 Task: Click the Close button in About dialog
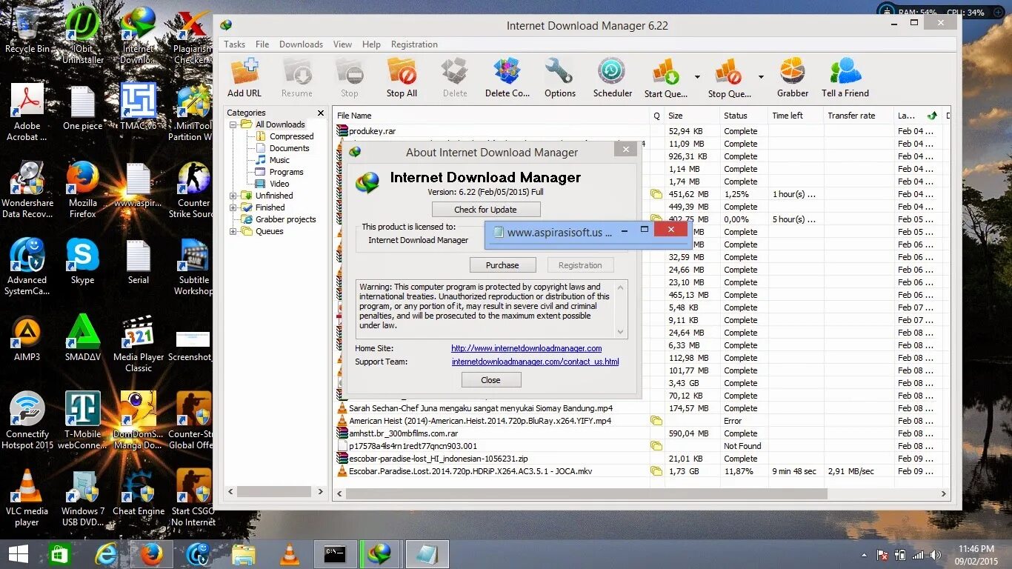click(x=491, y=380)
